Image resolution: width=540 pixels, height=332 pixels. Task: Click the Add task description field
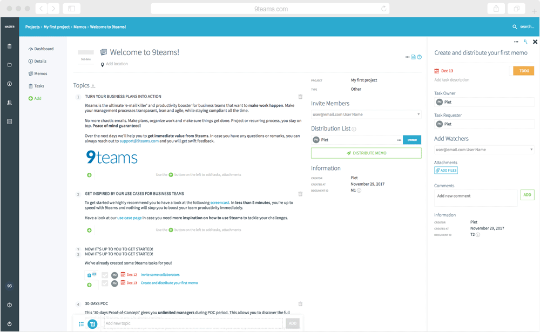pos(452,80)
